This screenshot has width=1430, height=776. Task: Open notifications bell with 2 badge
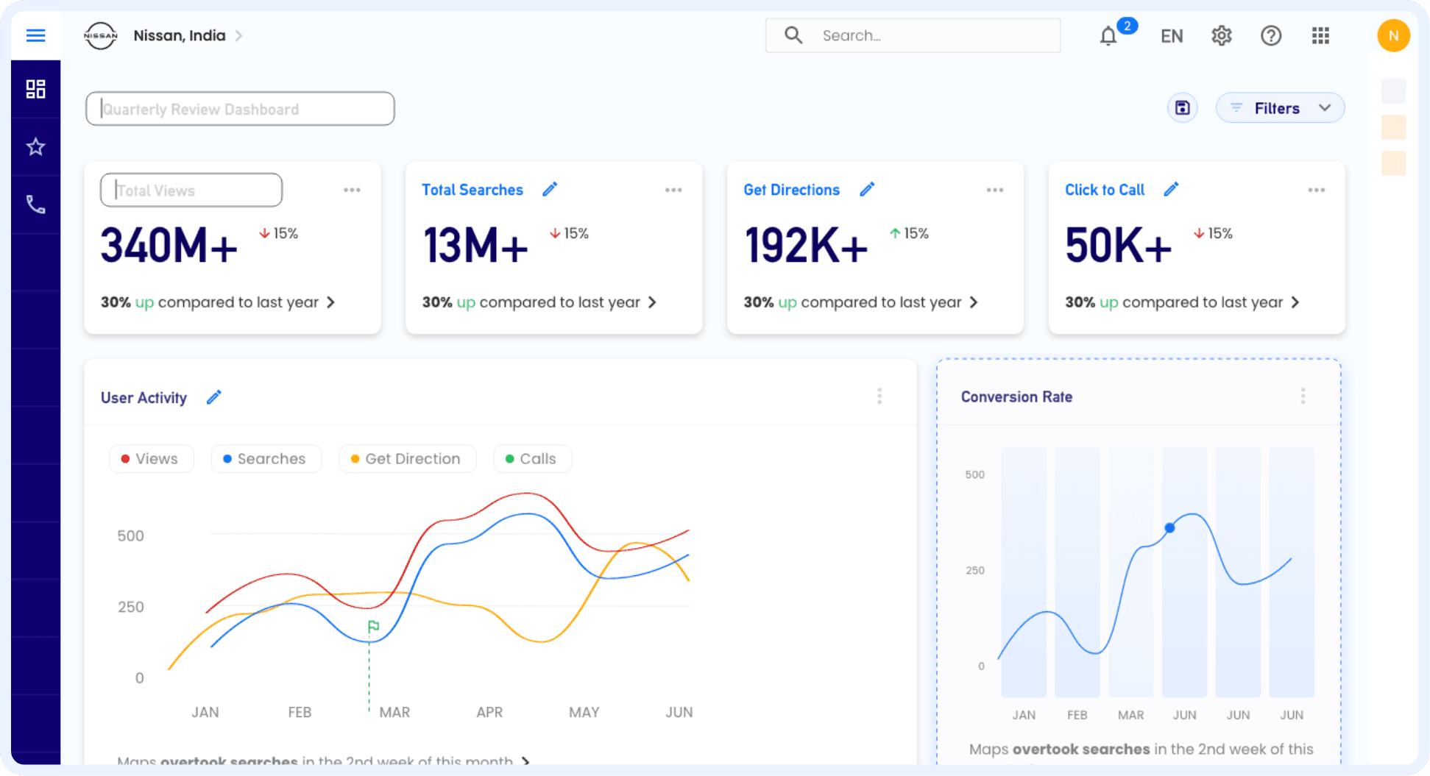point(1109,35)
